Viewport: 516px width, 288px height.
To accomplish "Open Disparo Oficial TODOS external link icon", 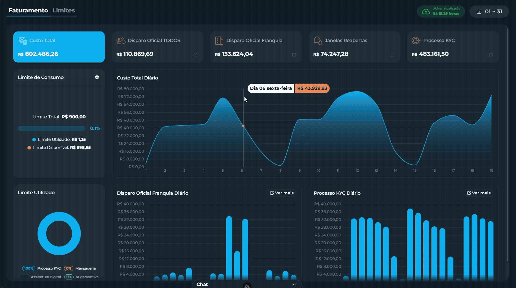I will tap(195, 55).
